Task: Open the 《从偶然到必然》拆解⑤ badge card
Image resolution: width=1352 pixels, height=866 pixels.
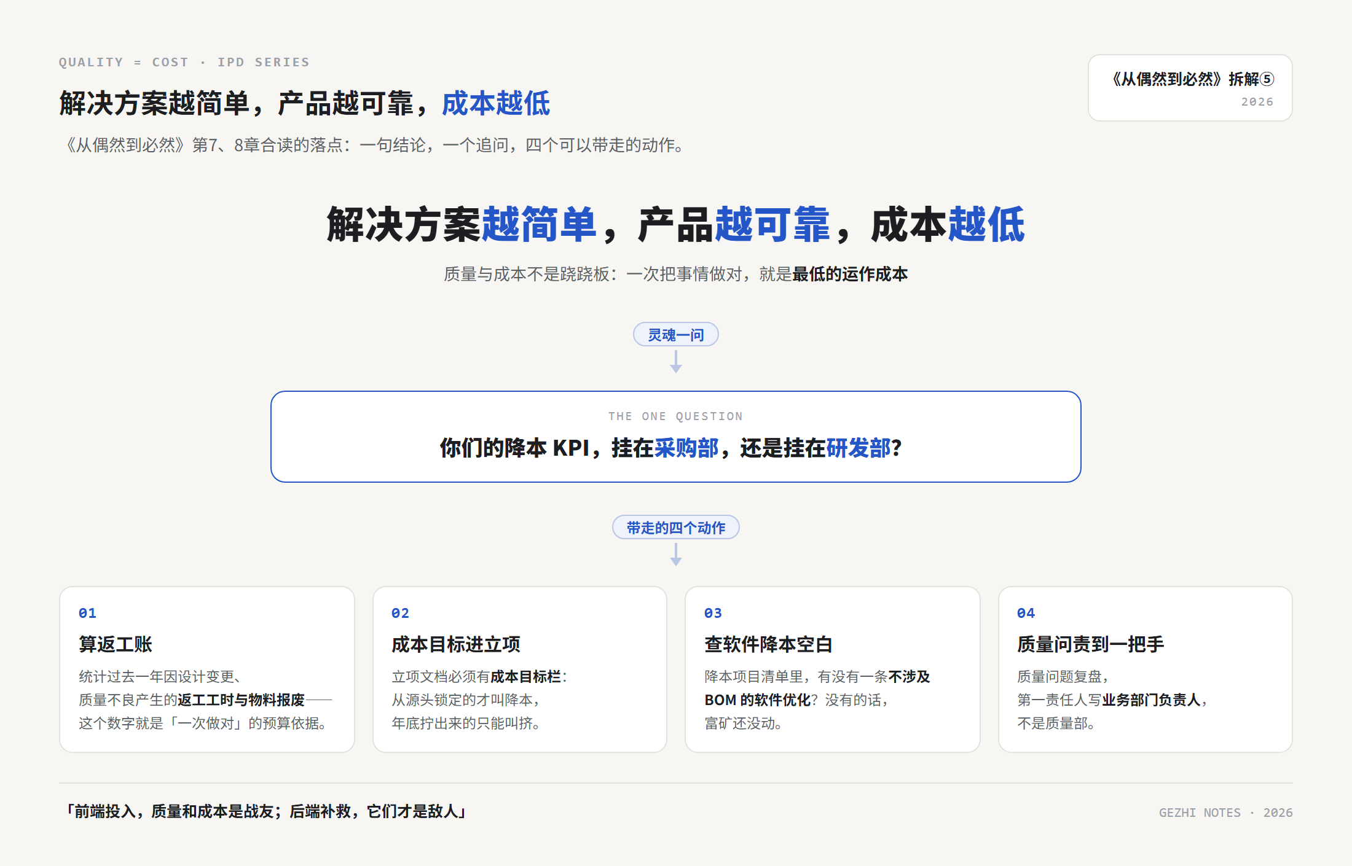Action: (x=1190, y=88)
